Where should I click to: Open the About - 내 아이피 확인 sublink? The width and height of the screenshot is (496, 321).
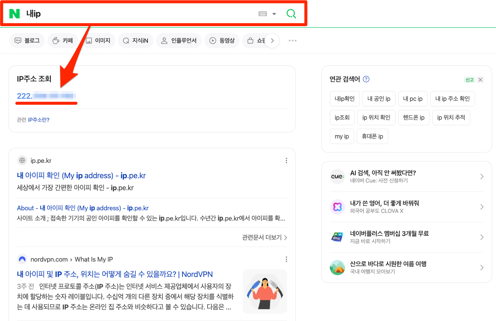coord(82,208)
